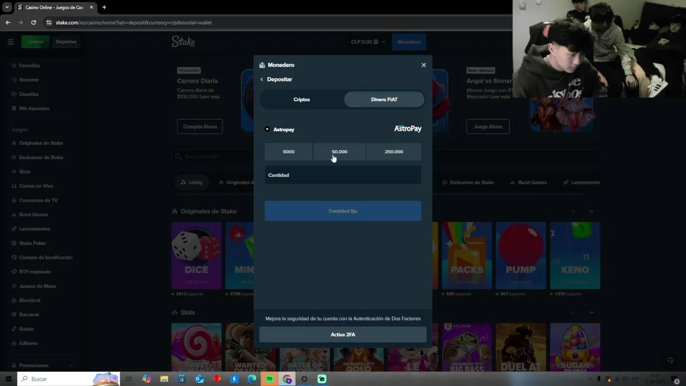Open Spotify from the taskbar

[270, 379]
